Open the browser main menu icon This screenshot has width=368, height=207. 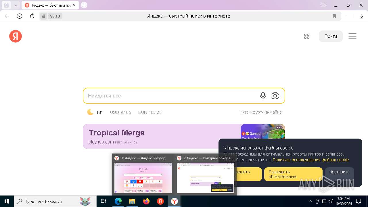click(x=323, y=5)
